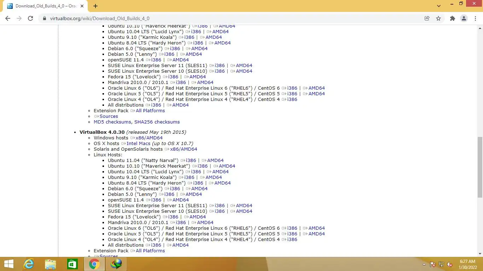Open the Chrome extensions puzzle icon

452,18
